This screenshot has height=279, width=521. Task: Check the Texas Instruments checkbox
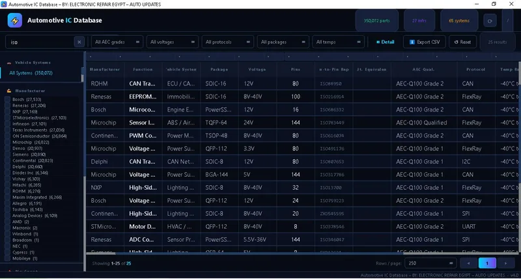point(7,130)
